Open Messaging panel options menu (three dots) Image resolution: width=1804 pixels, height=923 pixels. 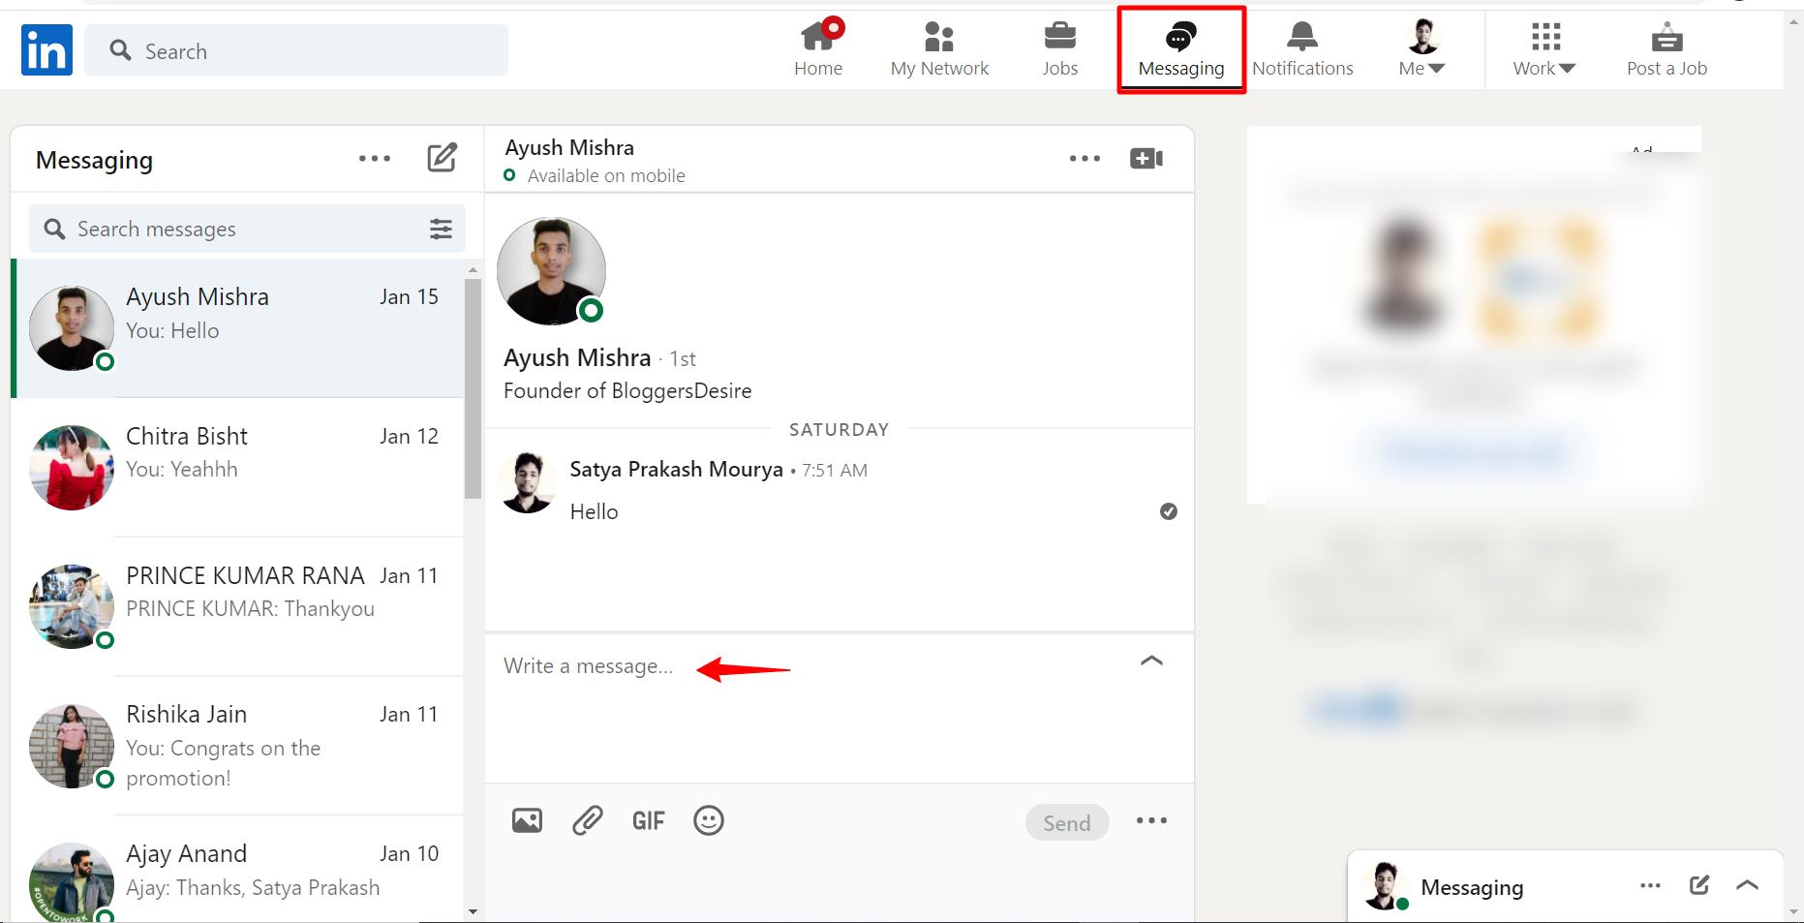(375, 159)
